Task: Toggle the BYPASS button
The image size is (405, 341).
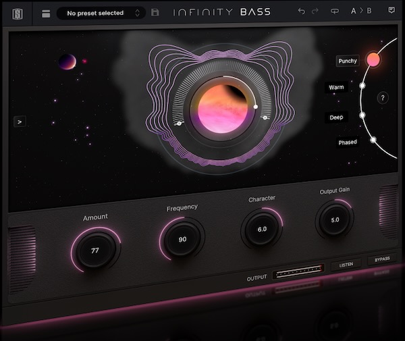Action: (382, 259)
